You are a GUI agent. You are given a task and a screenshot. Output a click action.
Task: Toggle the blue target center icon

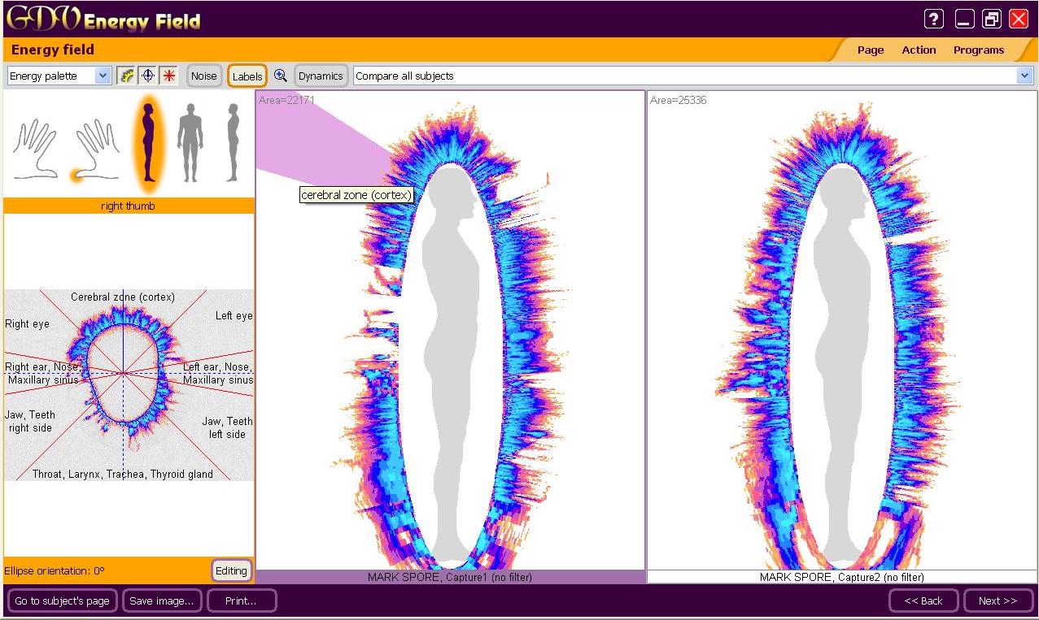(x=147, y=76)
